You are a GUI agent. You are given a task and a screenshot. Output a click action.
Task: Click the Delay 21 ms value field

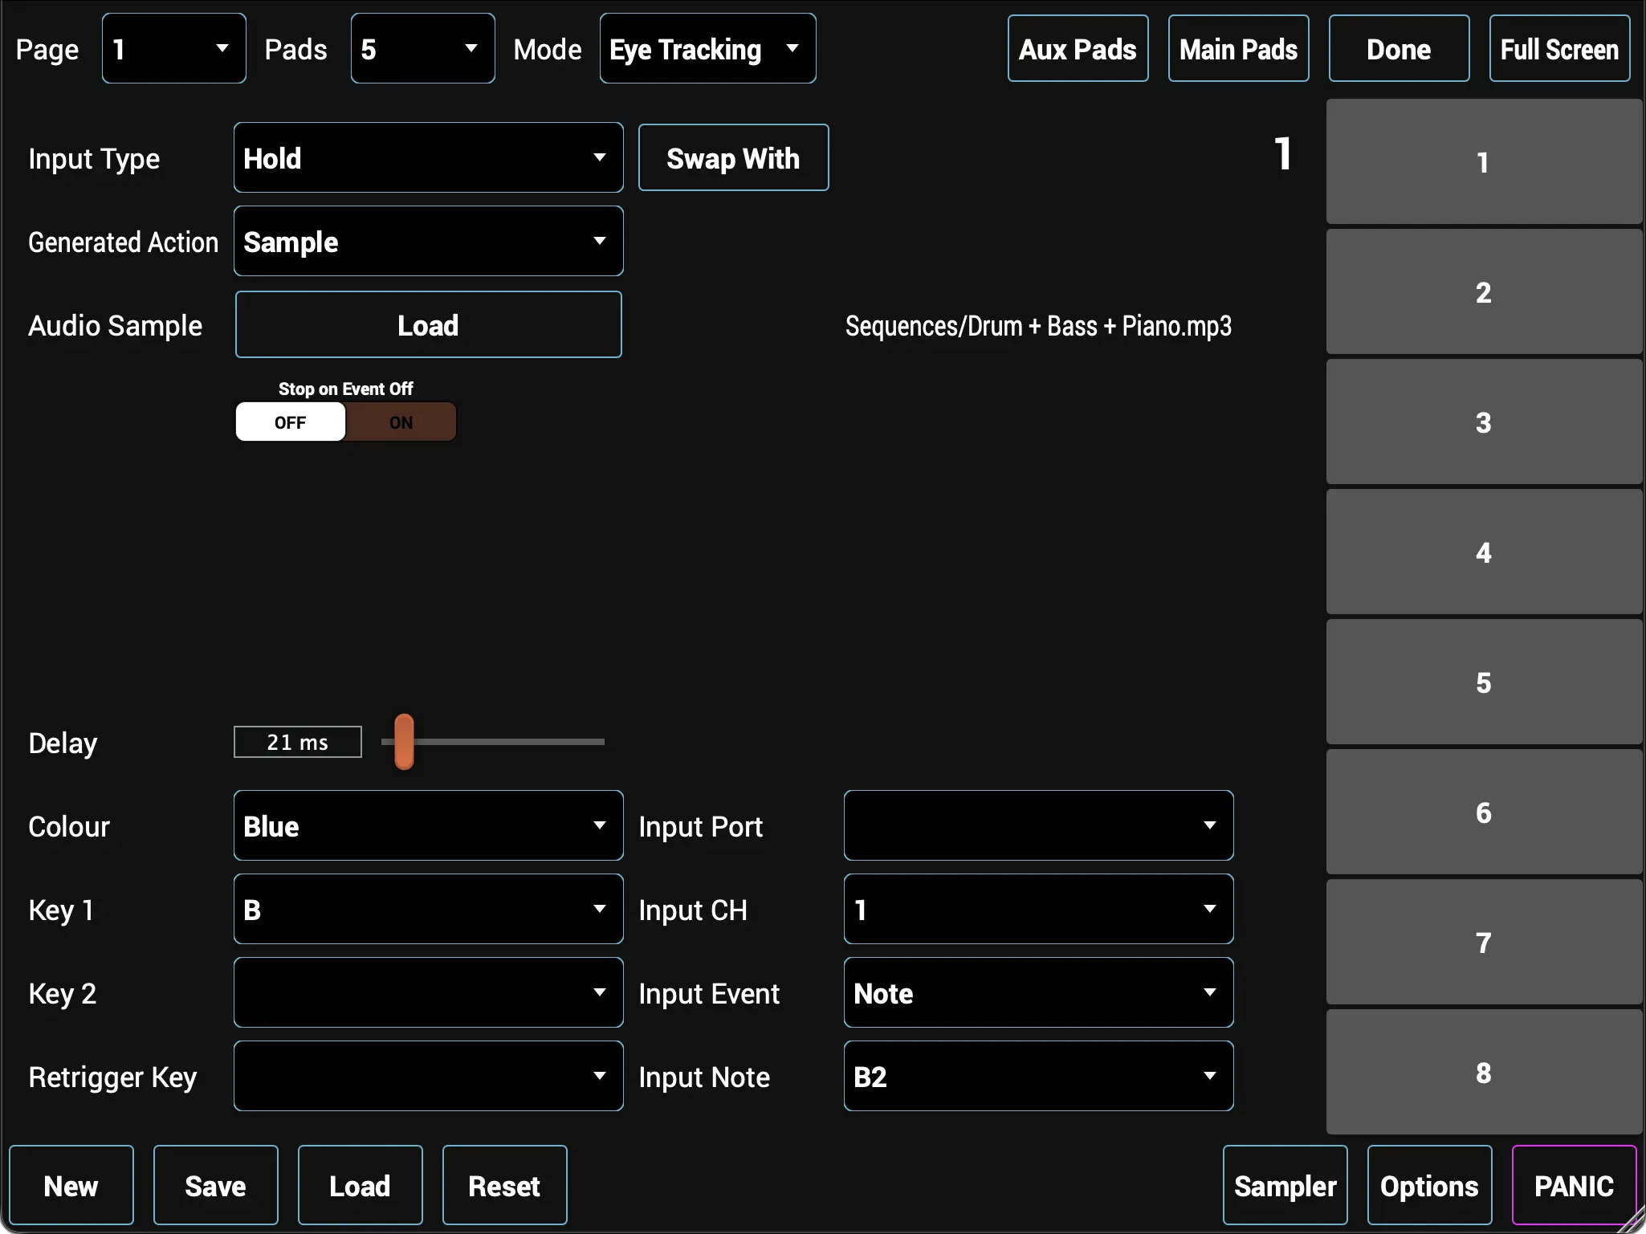coord(298,743)
